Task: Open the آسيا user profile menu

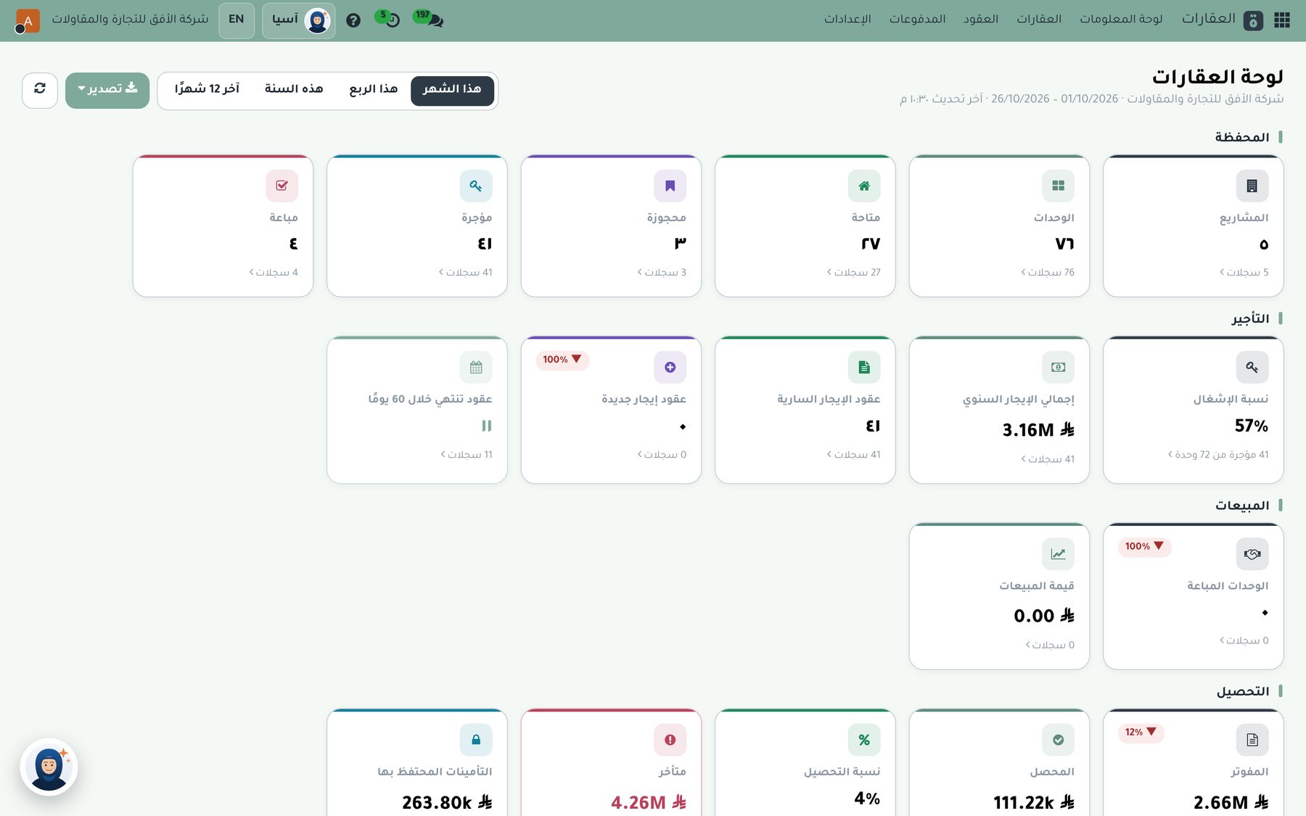Action: 299,20
